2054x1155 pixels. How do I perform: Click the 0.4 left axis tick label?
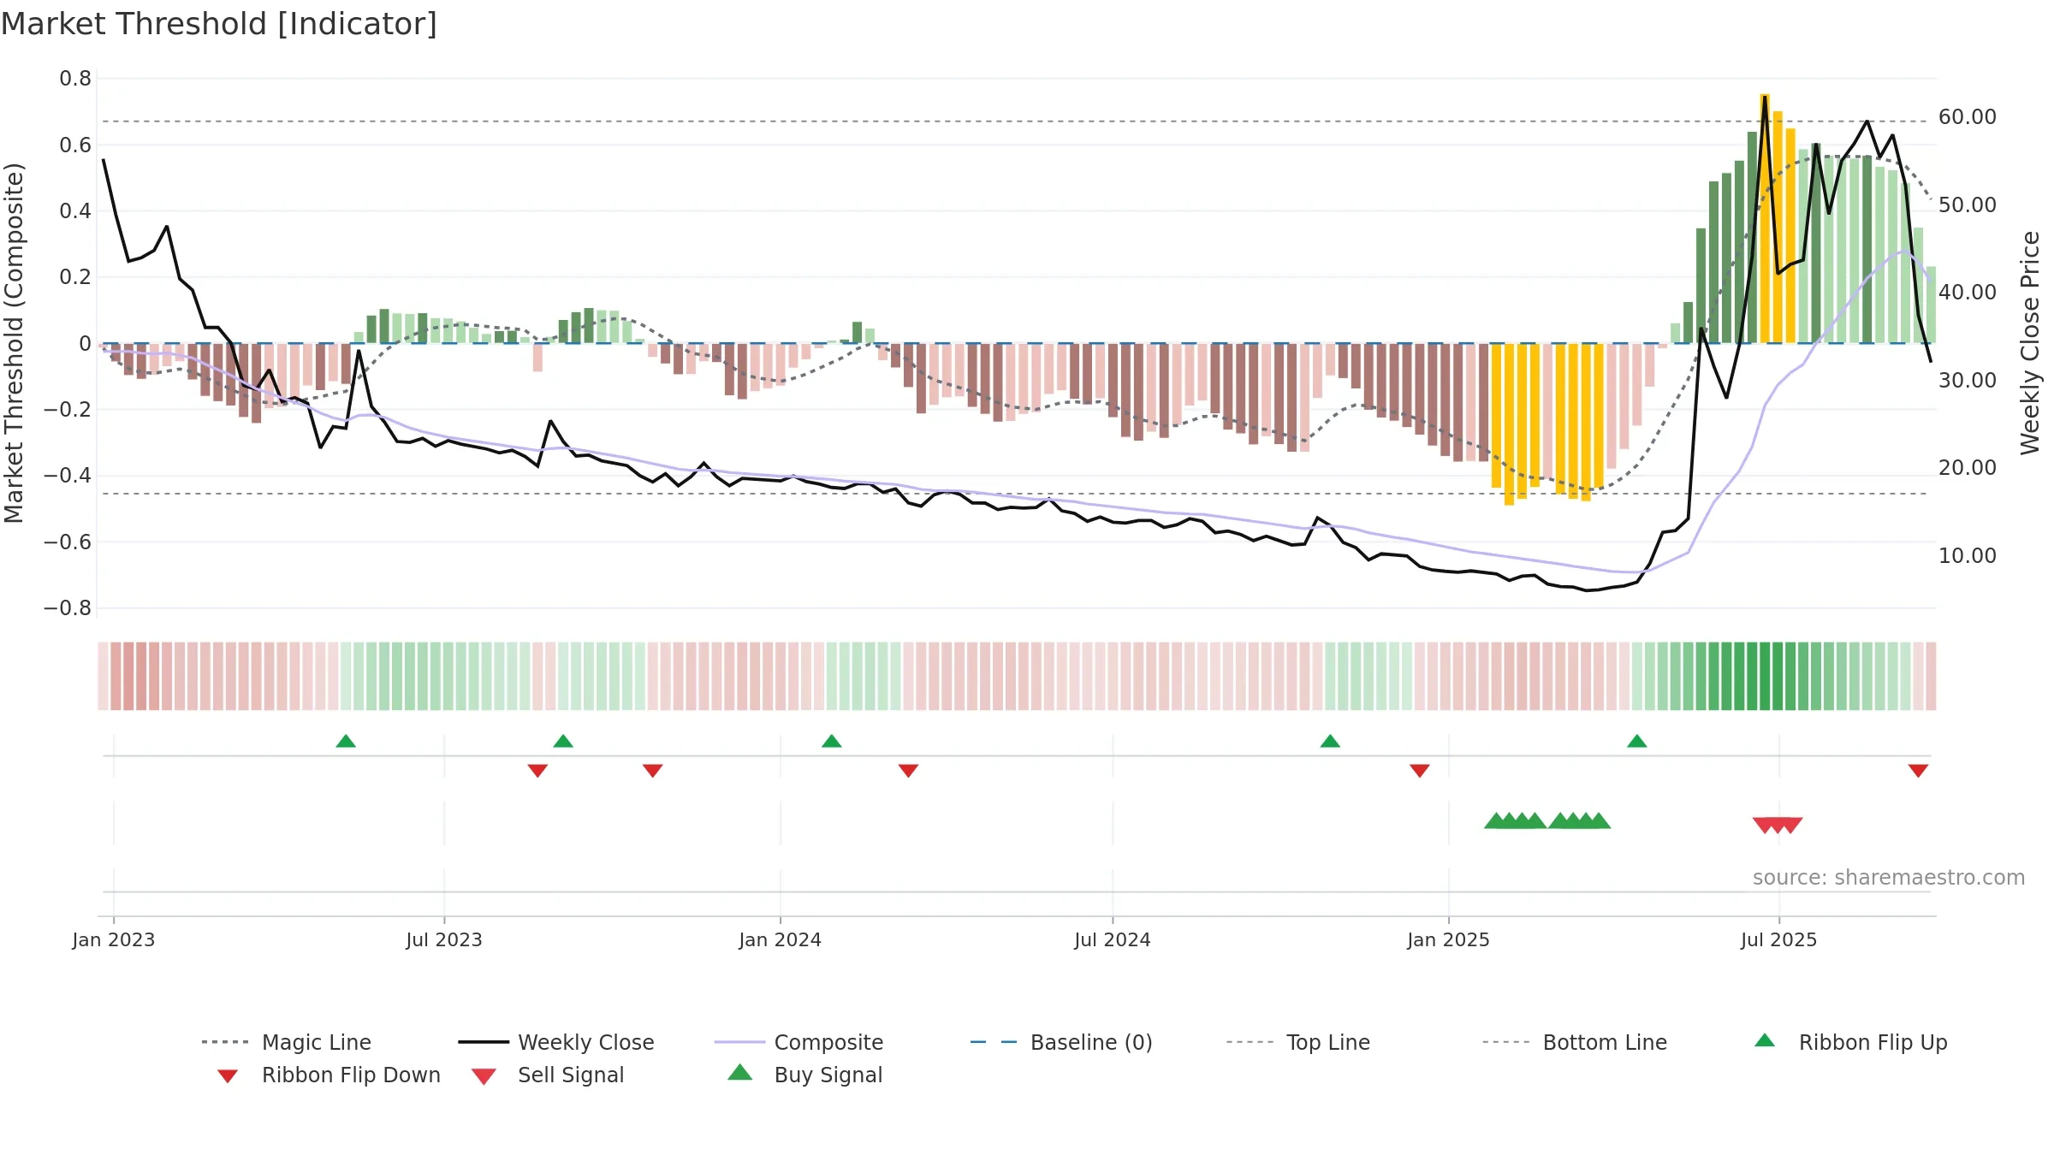click(x=75, y=211)
